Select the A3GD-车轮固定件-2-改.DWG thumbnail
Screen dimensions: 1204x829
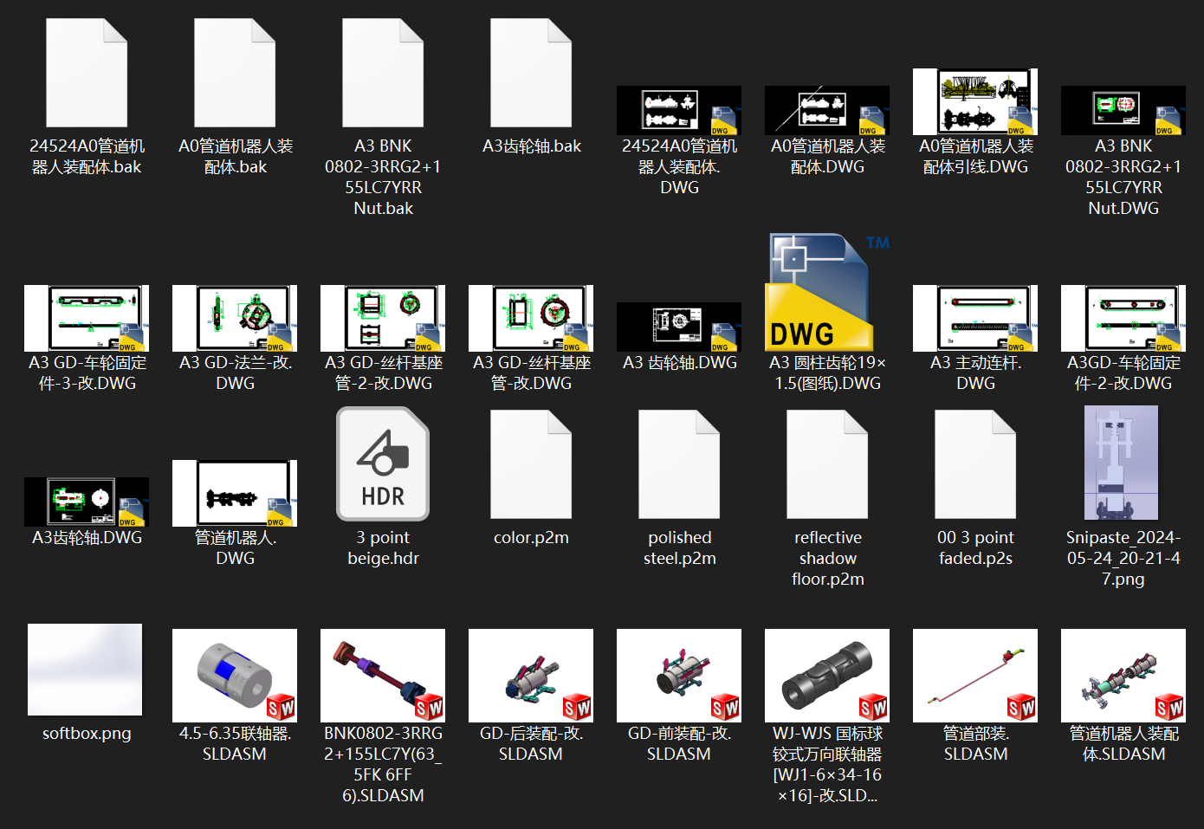coord(1123,318)
